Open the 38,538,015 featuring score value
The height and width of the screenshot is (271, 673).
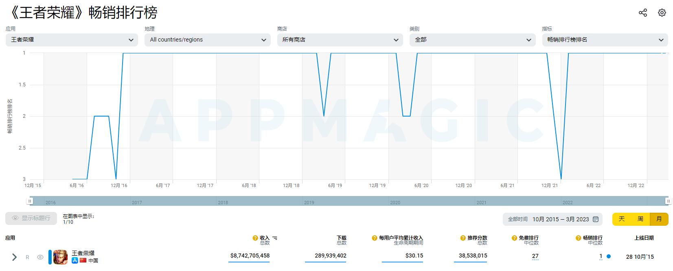point(473,256)
